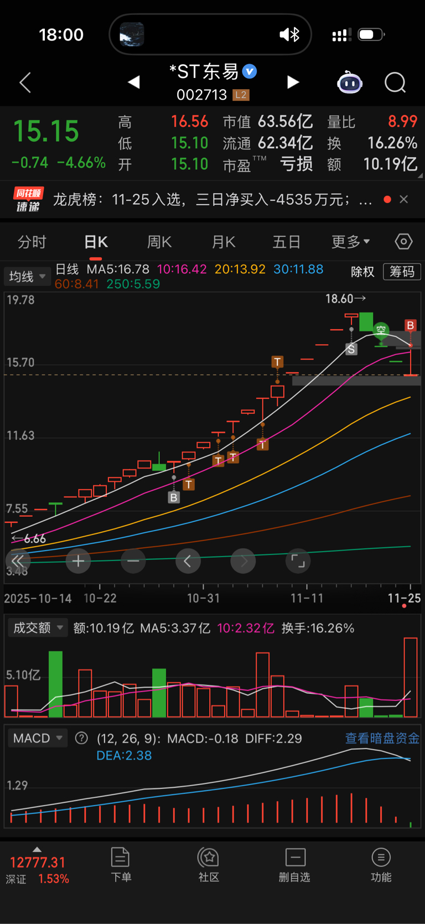Expand chart to fullscreen
This screenshot has height=924, width=425.
[298, 561]
